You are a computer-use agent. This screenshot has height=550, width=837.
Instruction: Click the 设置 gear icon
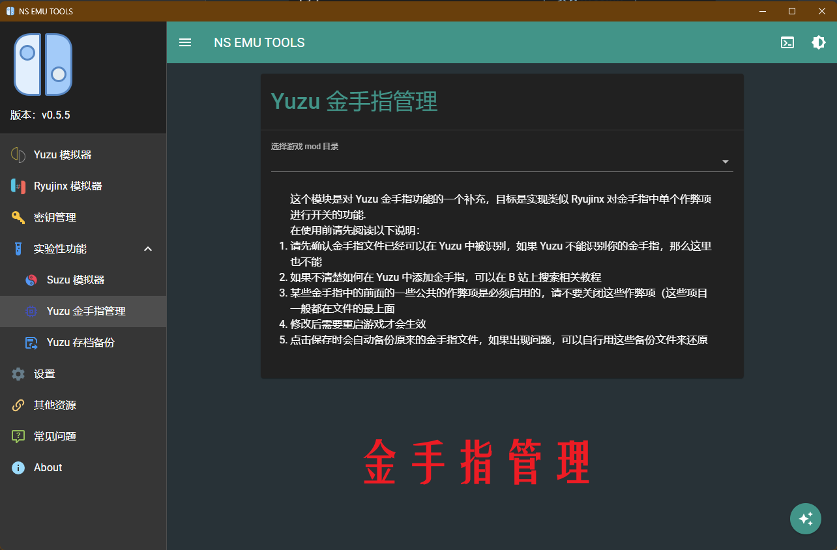click(x=18, y=374)
